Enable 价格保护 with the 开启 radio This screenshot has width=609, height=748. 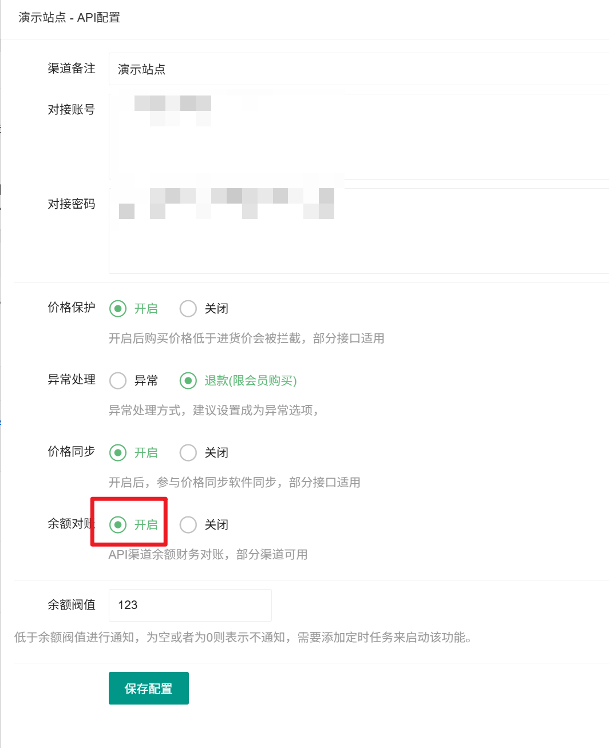[118, 309]
